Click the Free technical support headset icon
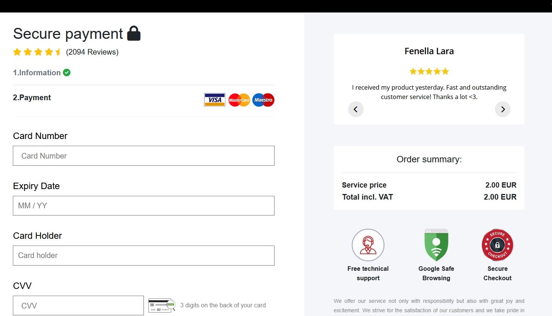The image size is (552, 316). (x=368, y=245)
